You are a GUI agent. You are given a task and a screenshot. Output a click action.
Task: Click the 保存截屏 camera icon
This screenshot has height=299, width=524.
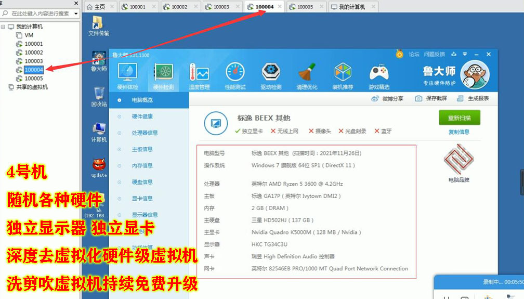[x=418, y=98]
